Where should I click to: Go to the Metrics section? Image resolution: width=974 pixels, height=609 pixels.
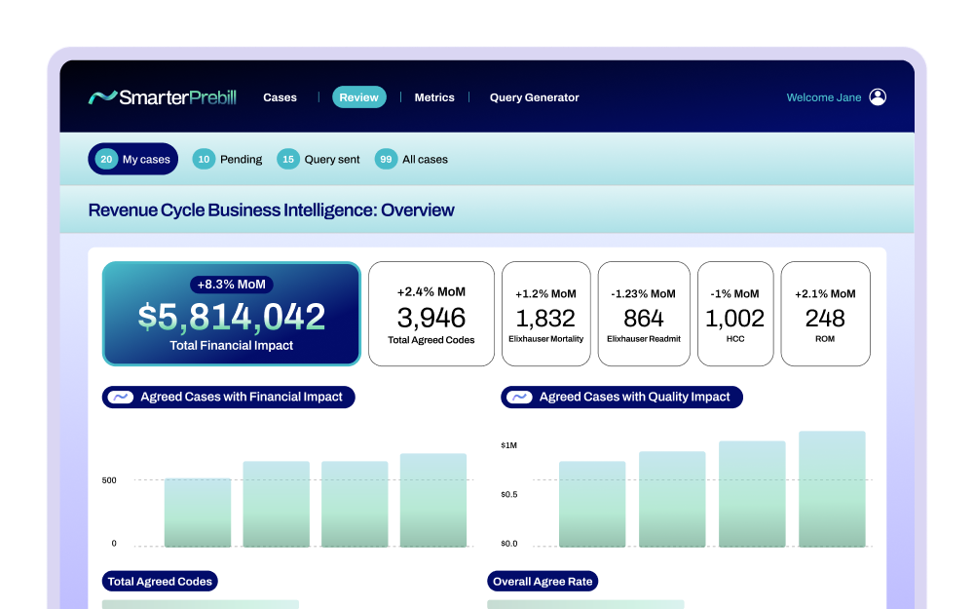click(x=434, y=97)
